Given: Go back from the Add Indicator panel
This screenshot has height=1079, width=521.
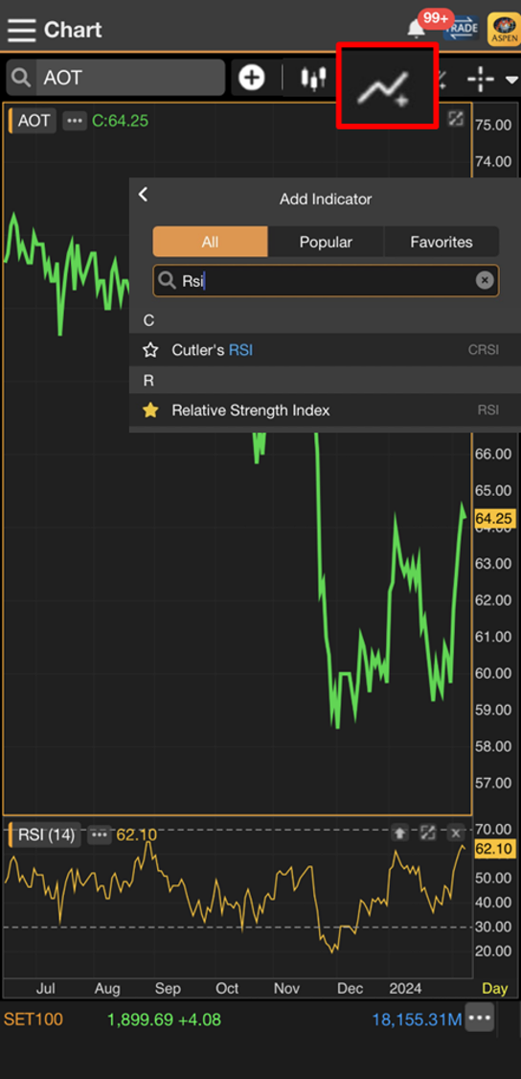Looking at the screenshot, I should (143, 195).
